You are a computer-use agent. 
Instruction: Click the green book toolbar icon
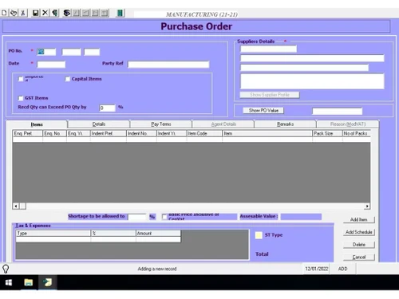click(120, 13)
